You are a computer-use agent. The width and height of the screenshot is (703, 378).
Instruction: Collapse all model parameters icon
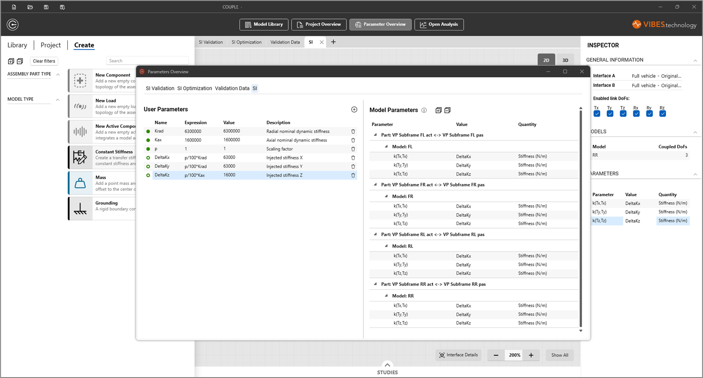(448, 110)
